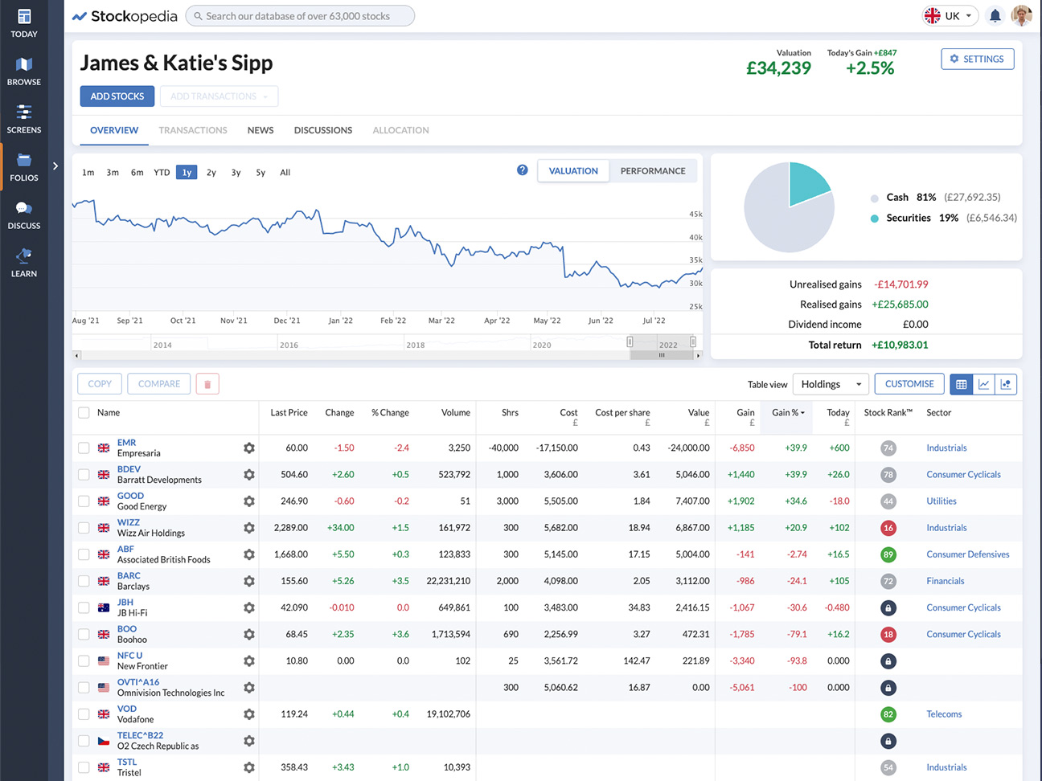
Task: Click the Copy button
Action: tap(100, 384)
